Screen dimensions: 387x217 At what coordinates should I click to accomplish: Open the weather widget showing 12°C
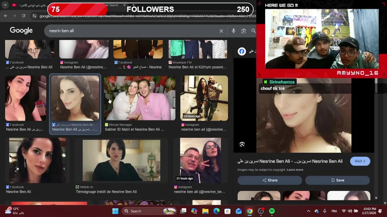(x=15, y=211)
